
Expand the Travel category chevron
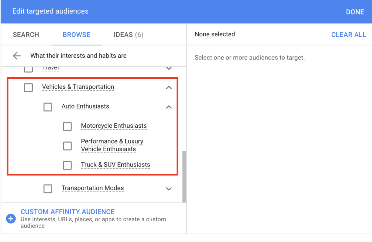click(x=169, y=69)
